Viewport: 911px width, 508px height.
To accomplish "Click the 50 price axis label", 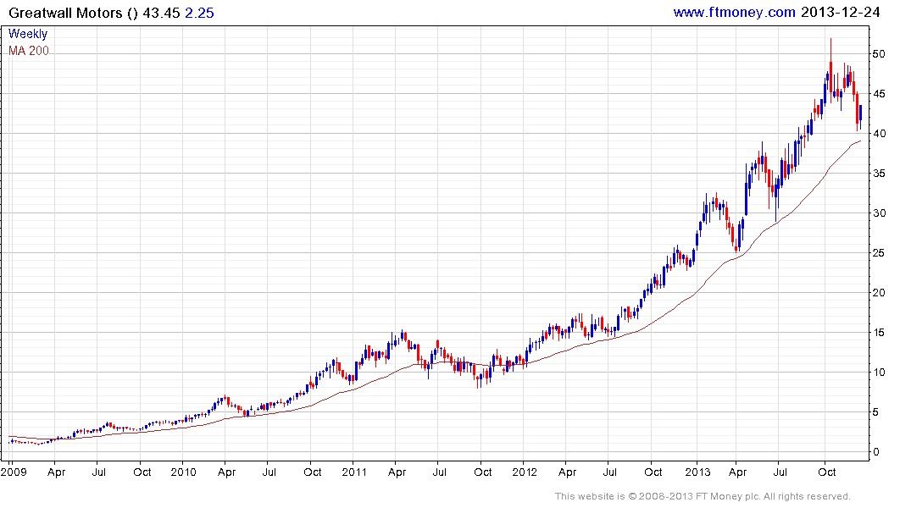I will pyautogui.click(x=879, y=54).
